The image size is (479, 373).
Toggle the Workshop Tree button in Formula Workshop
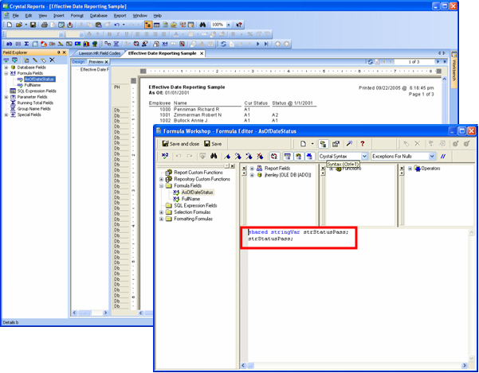323,144
